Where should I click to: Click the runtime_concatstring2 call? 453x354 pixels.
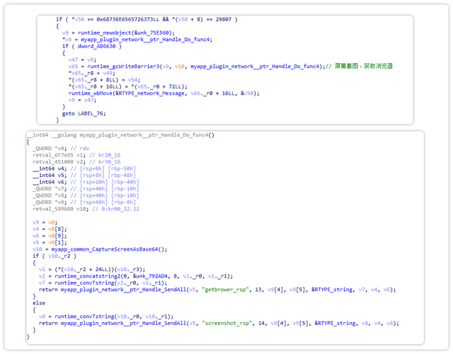coord(144,276)
